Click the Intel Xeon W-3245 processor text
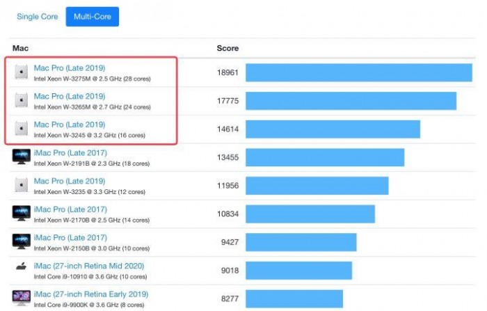Image resolution: width=487 pixels, height=311 pixels. coord(90,135)
